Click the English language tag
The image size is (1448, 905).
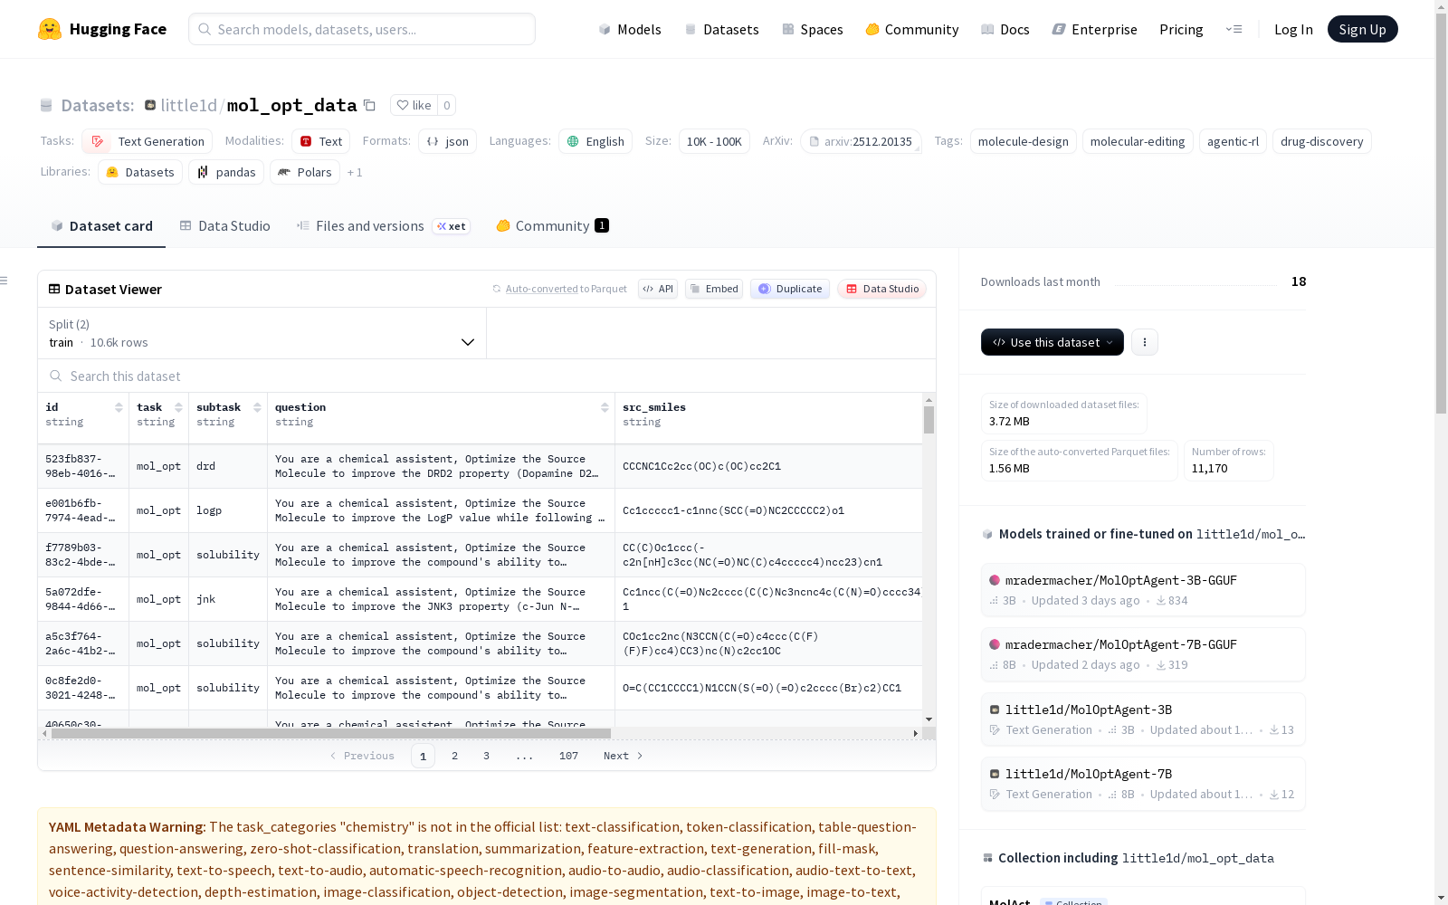point(595,141)
